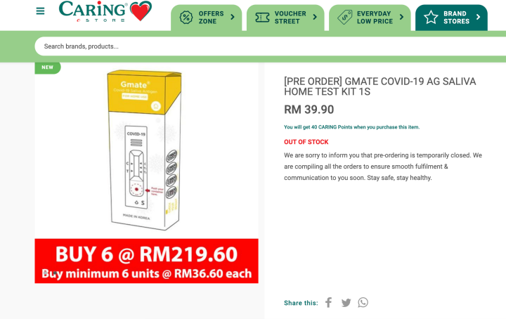Share this product on Twitter
This screenshot has width=506, height=319.
[x=346, y=303]
